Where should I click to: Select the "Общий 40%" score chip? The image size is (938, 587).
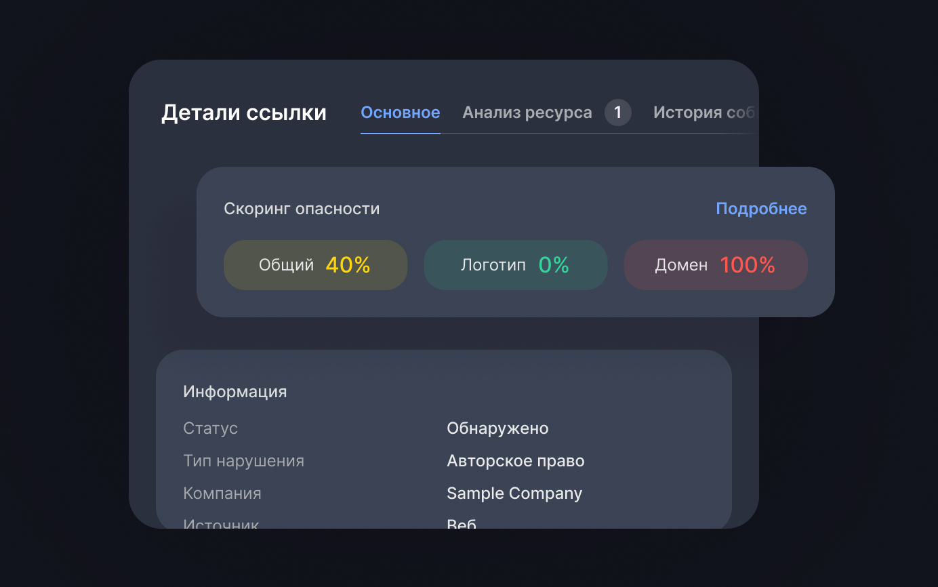coord(315,264)
